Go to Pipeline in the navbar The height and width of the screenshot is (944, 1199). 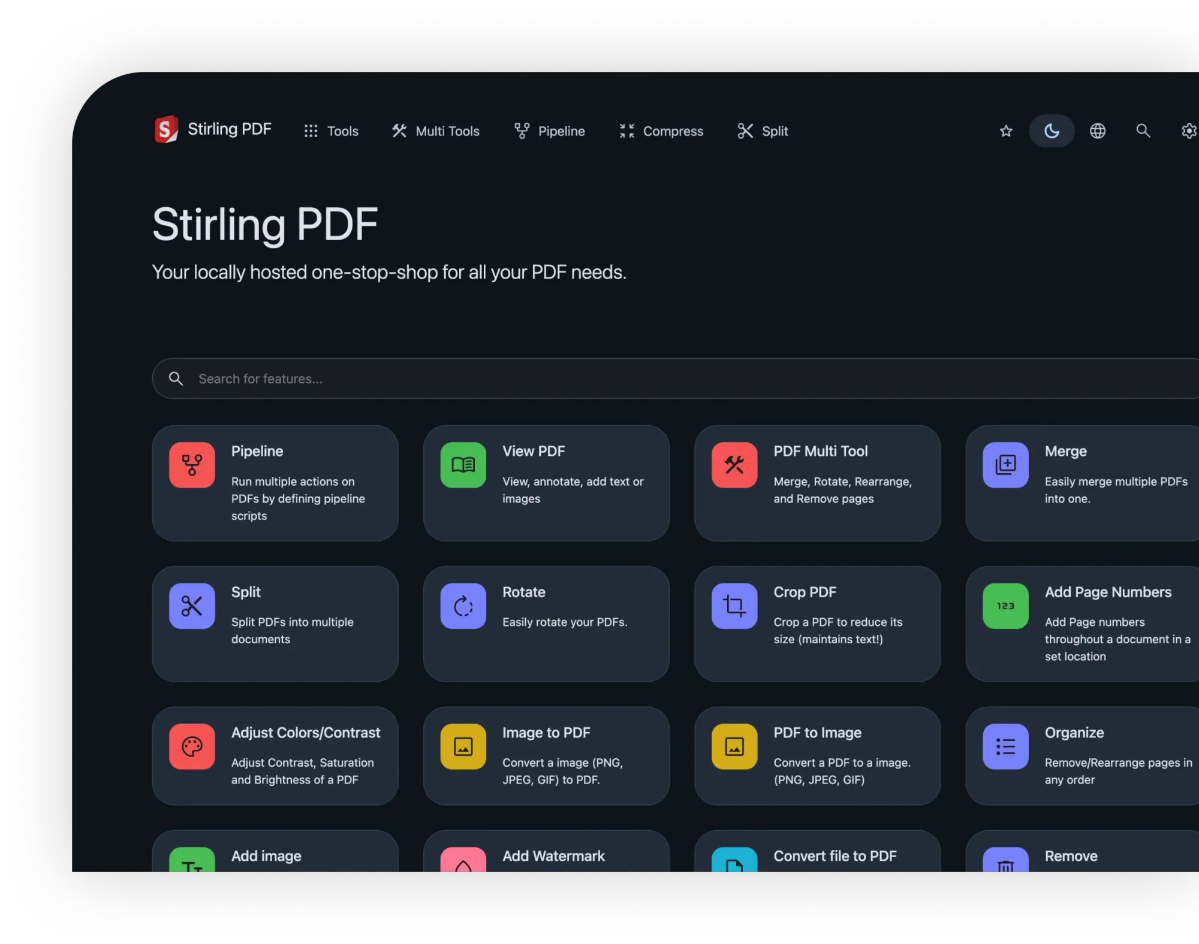[x=549, y=131]
